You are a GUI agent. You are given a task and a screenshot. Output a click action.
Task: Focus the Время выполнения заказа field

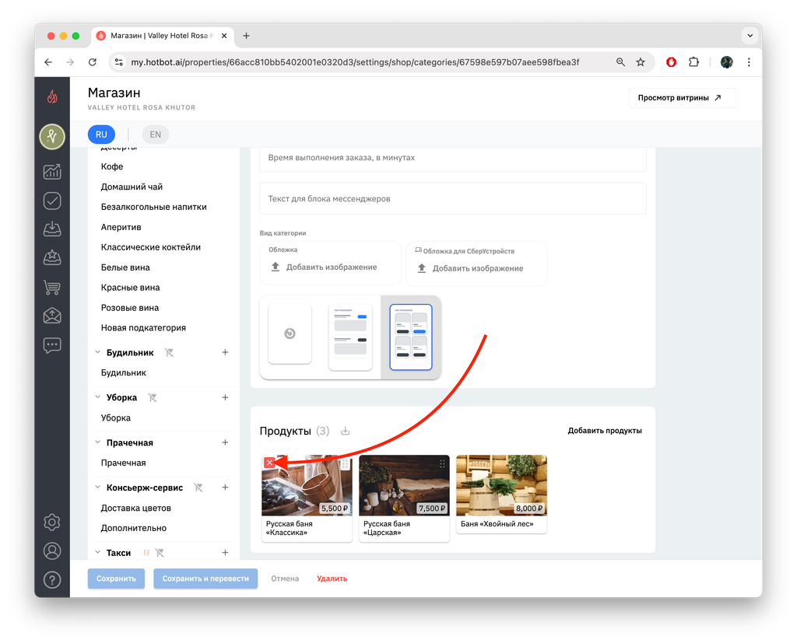453,158
